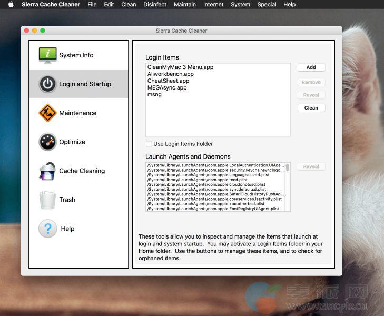Click the Optimize gauge icon
Image resolution: width=384 pixels, height=316 pixels.
click(x=47, y=142)
